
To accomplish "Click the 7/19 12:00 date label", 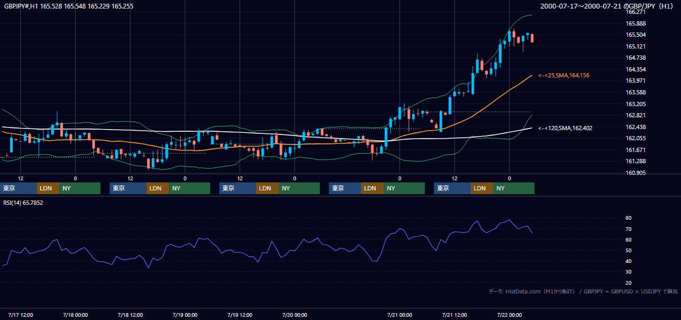I will (240, 315).
